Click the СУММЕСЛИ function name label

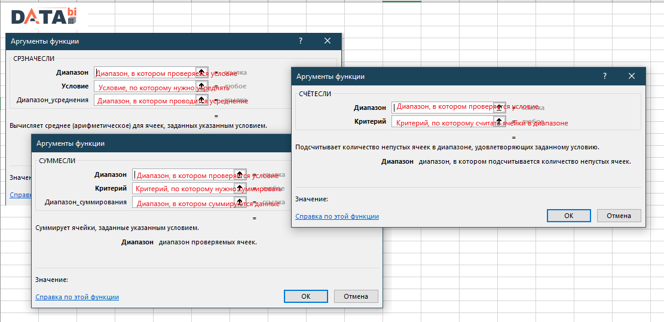point(57,160)
